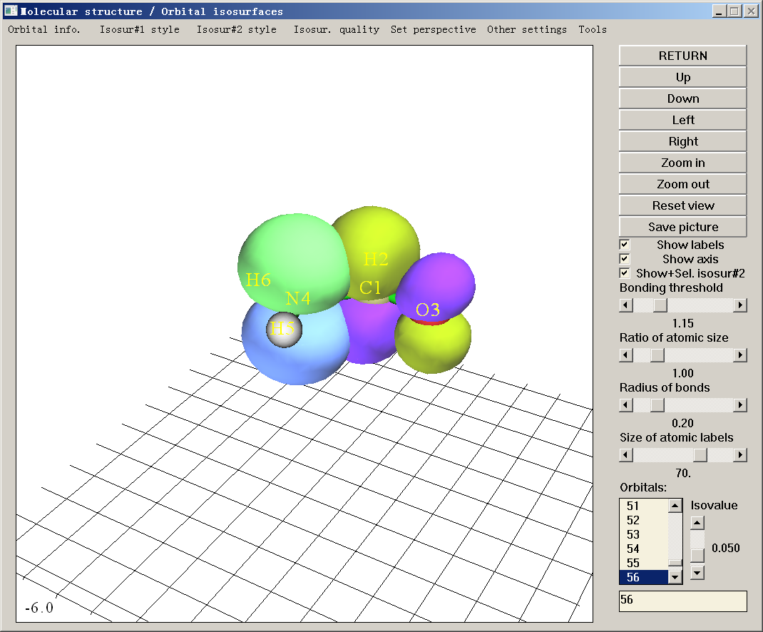Increase Ratio of atomic size right arrow
The height and width of the screenshot is (632, 763).
click(x=739, y=355)
